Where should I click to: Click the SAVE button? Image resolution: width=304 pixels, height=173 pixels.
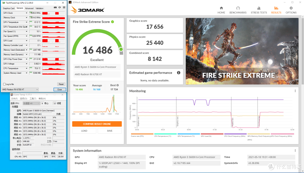[x=110, y=131]
